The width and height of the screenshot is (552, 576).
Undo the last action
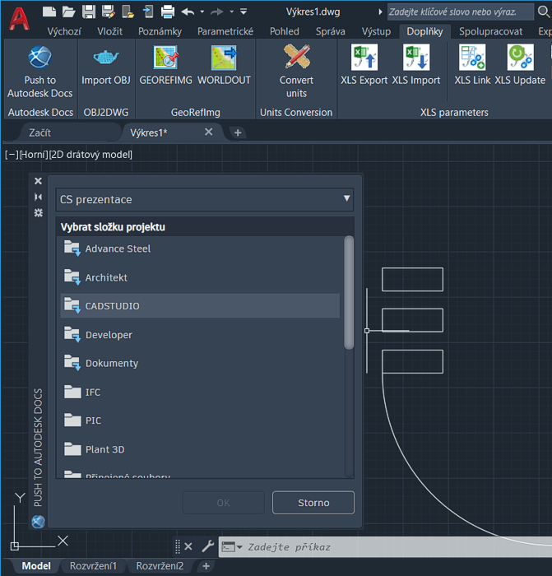188,12
